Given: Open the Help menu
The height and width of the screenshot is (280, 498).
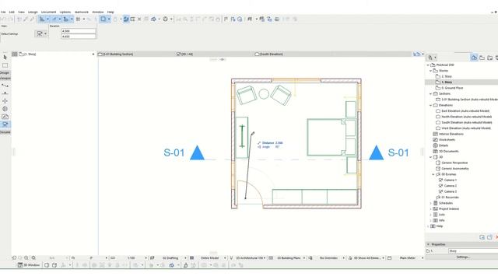Looking at the screenshot, I should coord(110,12).
